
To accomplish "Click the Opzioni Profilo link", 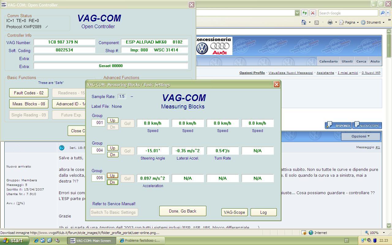I will 252,73.
